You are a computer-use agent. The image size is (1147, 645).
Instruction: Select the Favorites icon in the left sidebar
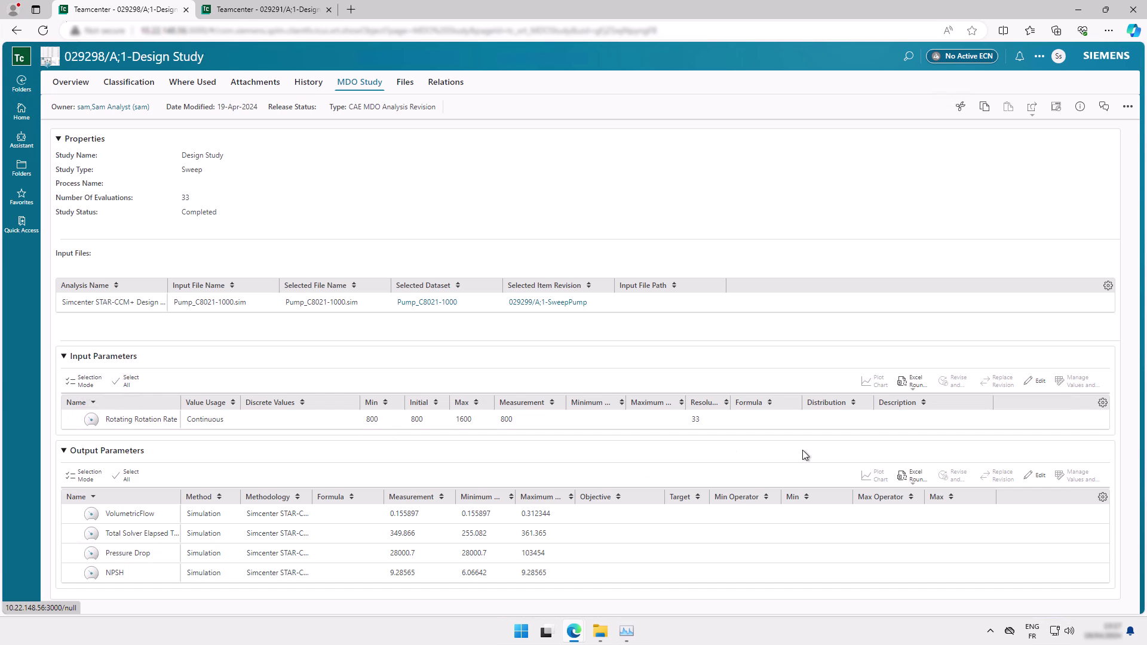(x=21, y=197)
